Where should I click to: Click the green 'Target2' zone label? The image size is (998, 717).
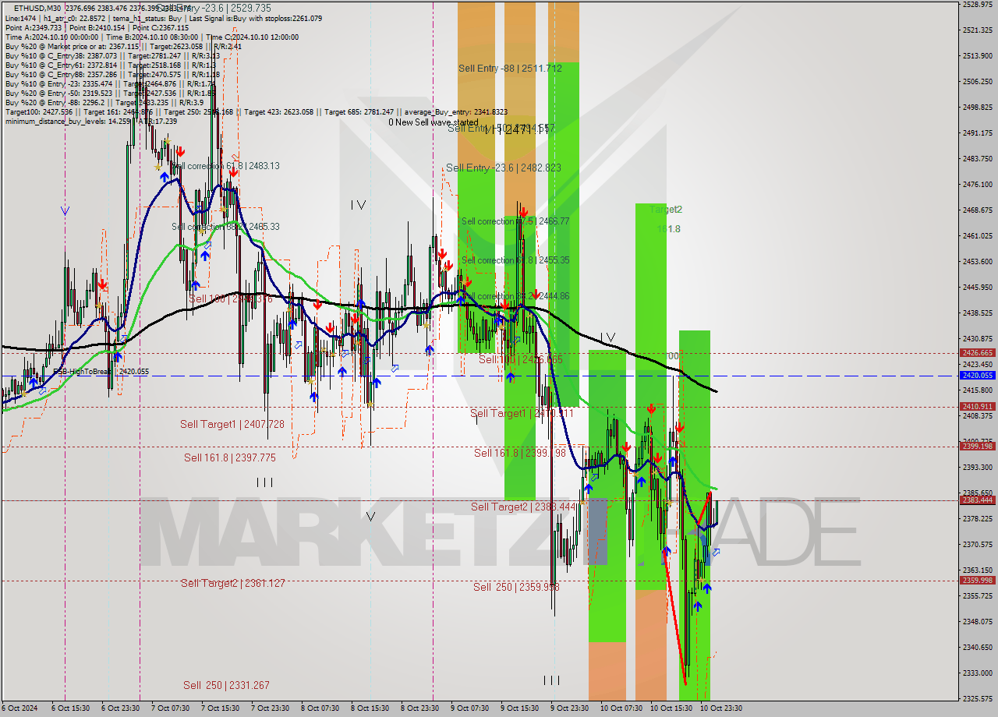pos(665,210)
